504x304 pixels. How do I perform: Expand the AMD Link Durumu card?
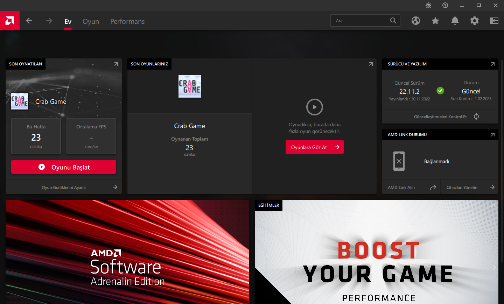[493, 135]
